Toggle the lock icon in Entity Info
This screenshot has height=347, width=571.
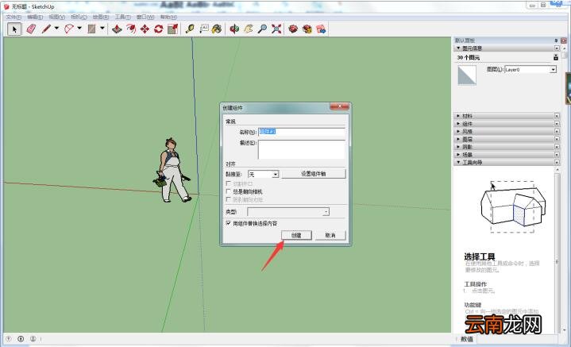pos(556,57)
